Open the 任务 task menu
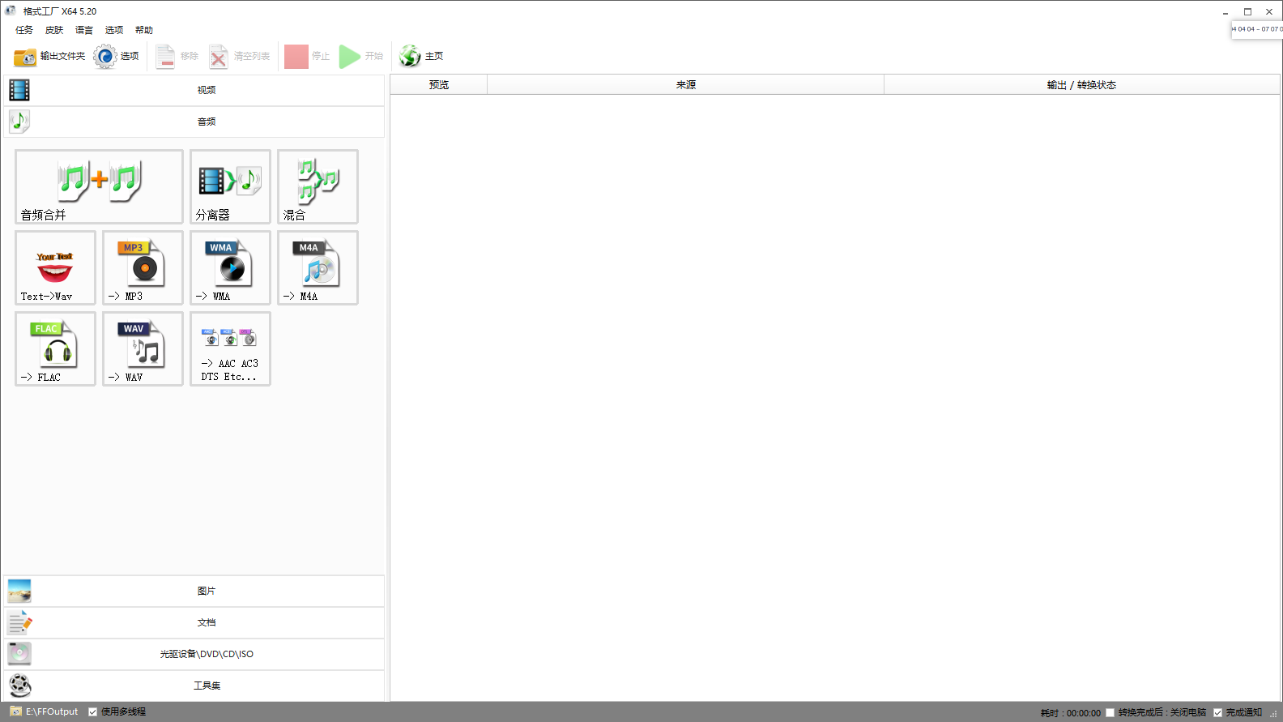Viewport: 1283px width, 722px height. pyautogui.click(x=24, y=30)
